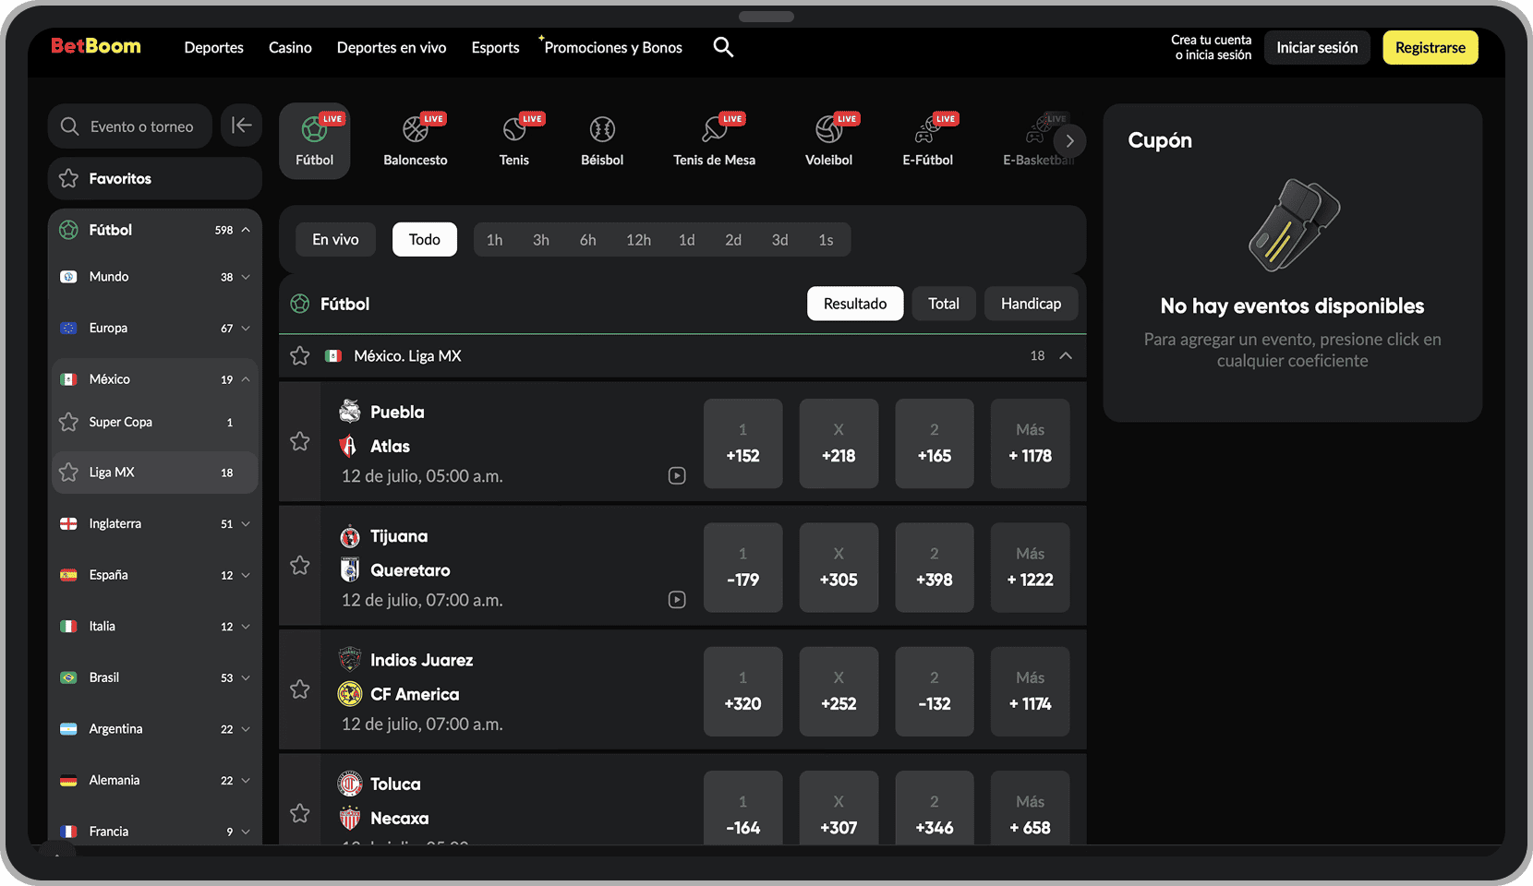This screenshot has height=886, width=1533.
Task: Click the Evento o torneo search field
Action: pyautogui.click(x=130, y=126)
